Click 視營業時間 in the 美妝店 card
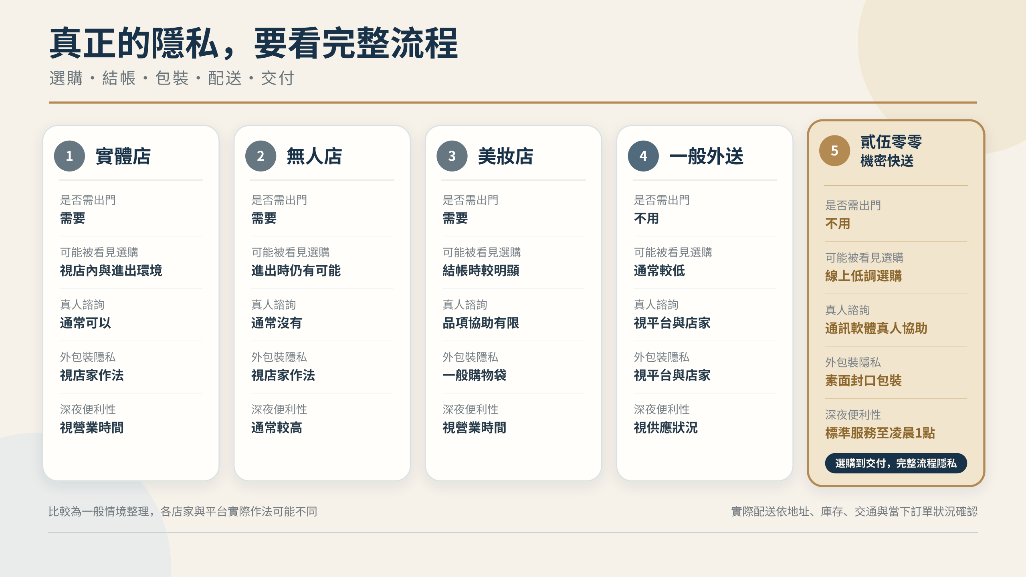The height and width of the screenshot is (577, 1026). click(x=475, y=428)
